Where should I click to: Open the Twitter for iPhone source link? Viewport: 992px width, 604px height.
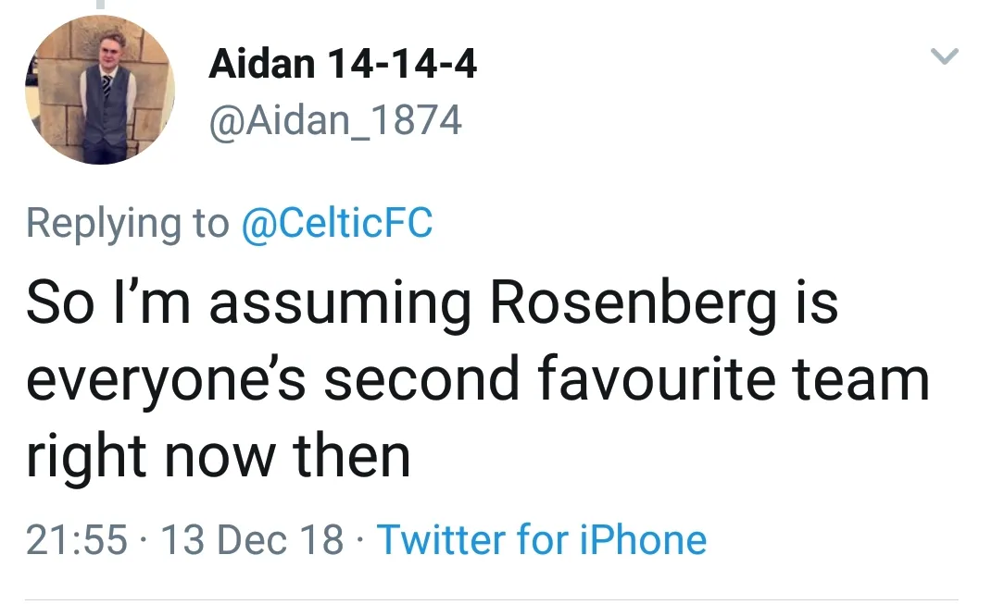(542, 539)
